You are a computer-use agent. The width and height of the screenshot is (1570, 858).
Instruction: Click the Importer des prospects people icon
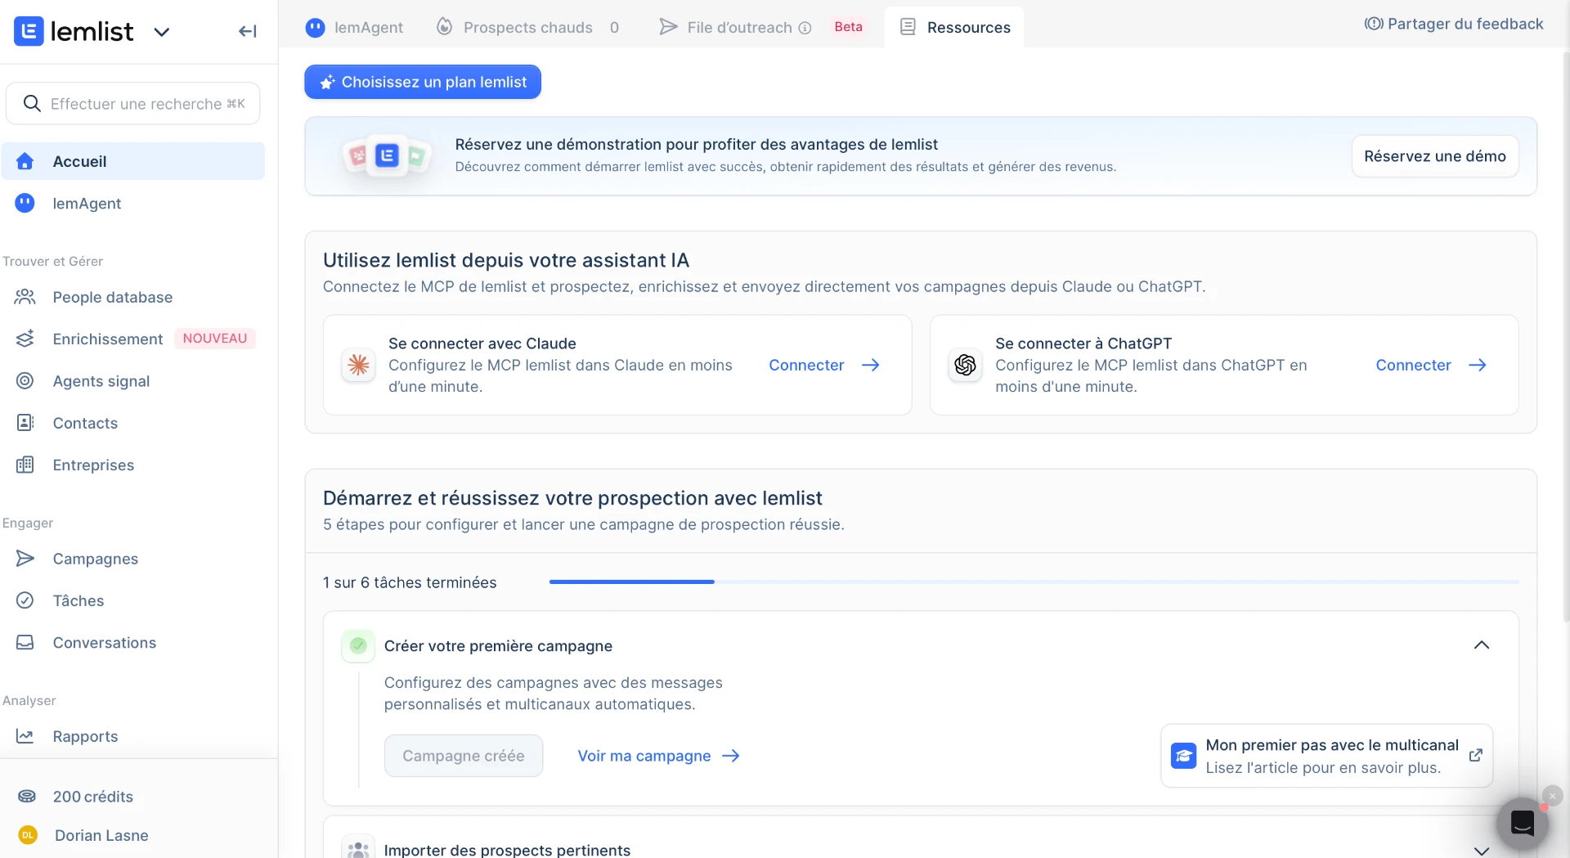358,848
